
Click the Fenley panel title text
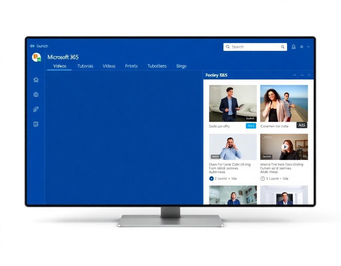[216, 75]
